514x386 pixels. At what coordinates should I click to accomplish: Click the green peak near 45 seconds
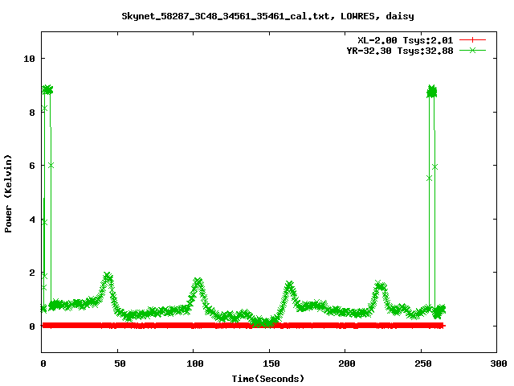pyautogui.click(x=108, y=277)
